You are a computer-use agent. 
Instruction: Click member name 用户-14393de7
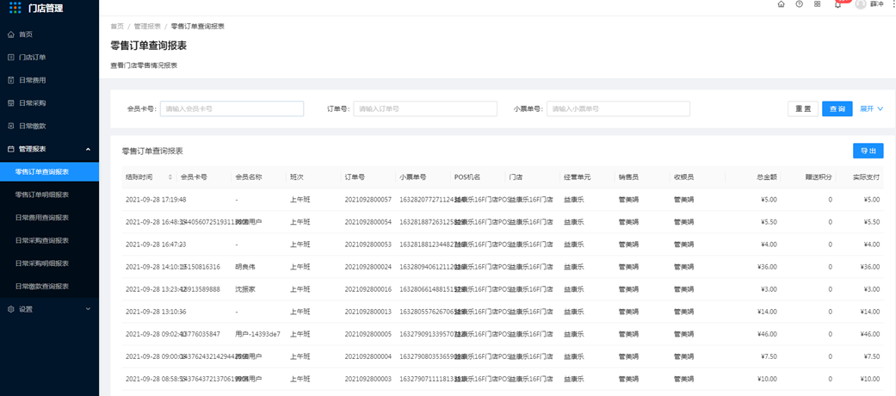coord(257,334)
